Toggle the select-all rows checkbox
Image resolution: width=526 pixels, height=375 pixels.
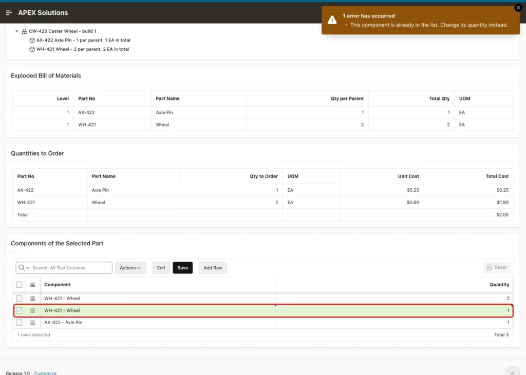[19, 285]
